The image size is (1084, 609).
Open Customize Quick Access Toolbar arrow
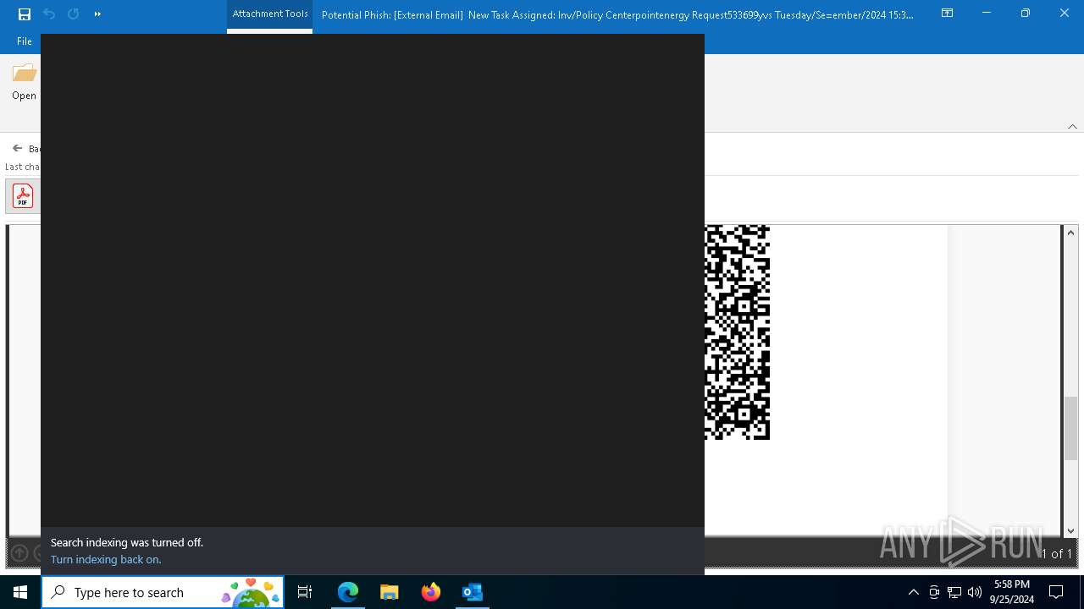pyautogui.click(x=97, y=14)
